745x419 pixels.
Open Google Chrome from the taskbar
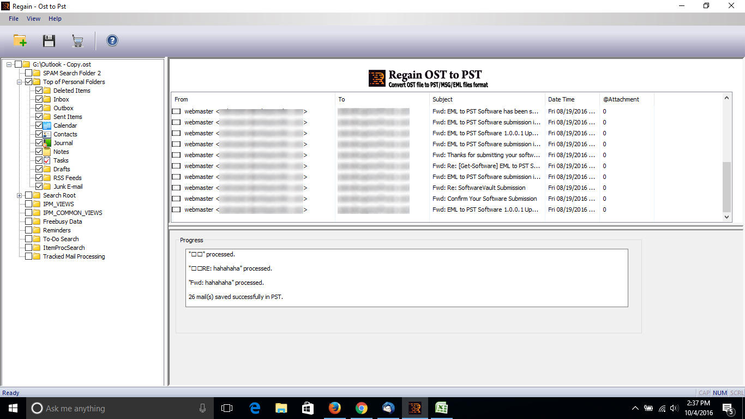click(x=361, y=408)
